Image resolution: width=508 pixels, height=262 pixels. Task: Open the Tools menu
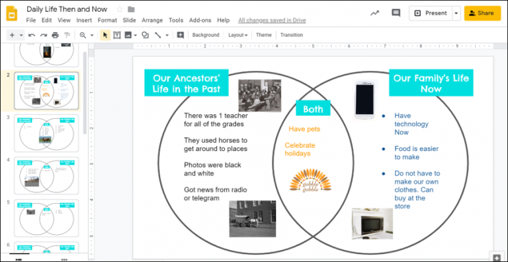click(176, 20)
